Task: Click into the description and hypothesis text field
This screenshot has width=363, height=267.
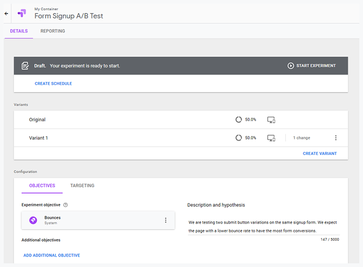Action: pyautogui.click(x=263, y=227)
